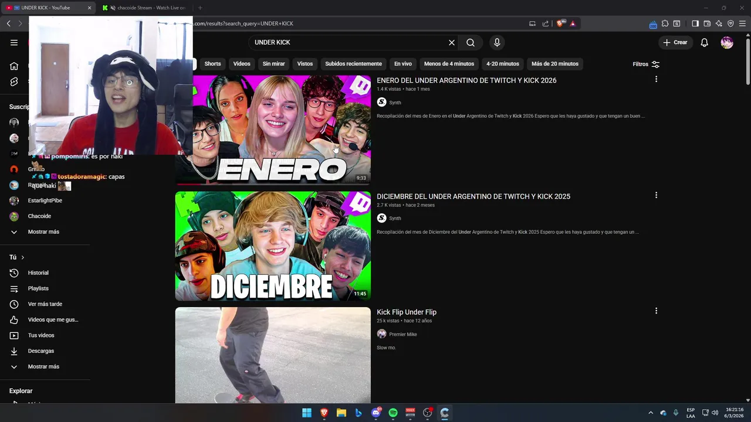The image size is (751, 422).
Task: Click the Brave Rewards triangle icon
Action: (573, 23)
